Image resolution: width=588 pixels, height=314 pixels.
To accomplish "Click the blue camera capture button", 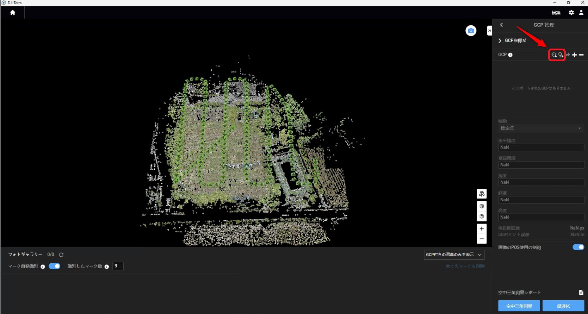I will 471,31.
